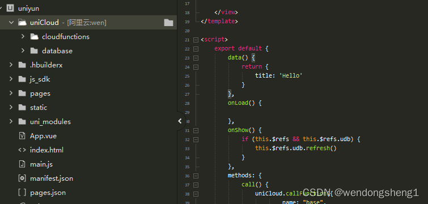Click the uniyun project icon
The height and width of the screenshot is (204, 428).
click(10, 8)
